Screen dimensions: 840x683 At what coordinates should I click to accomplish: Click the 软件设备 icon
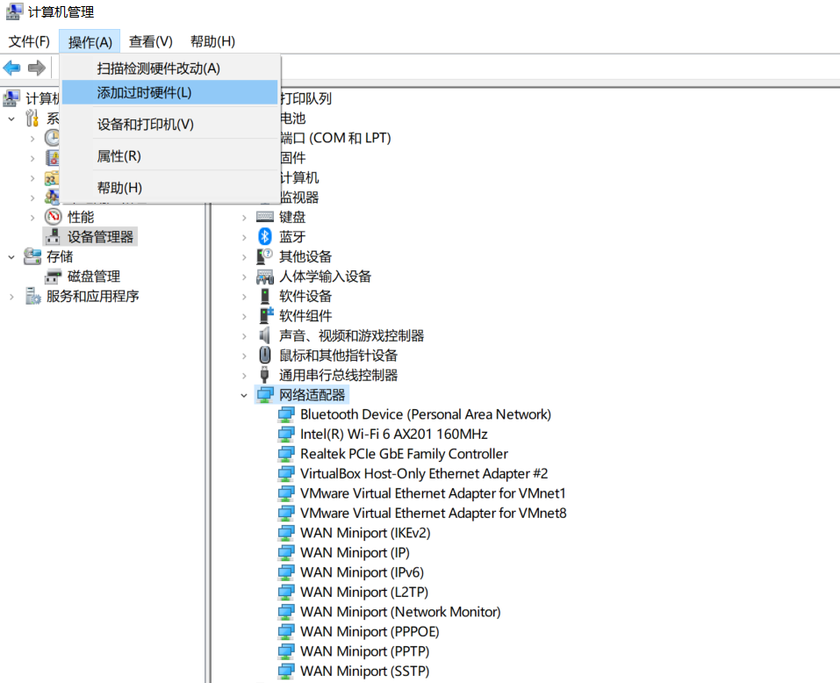(265, 296)
